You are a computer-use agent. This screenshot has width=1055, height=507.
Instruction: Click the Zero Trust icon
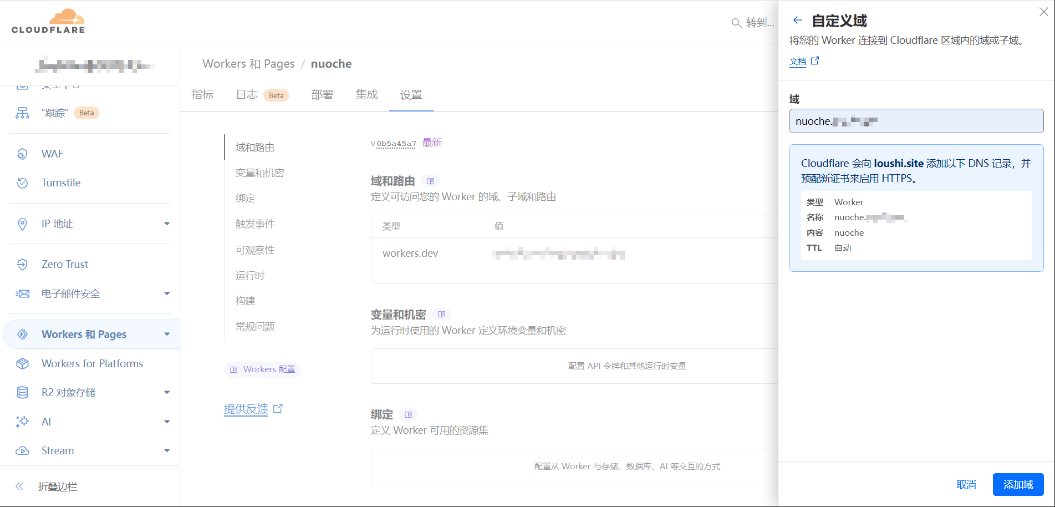tap(22, 265)
